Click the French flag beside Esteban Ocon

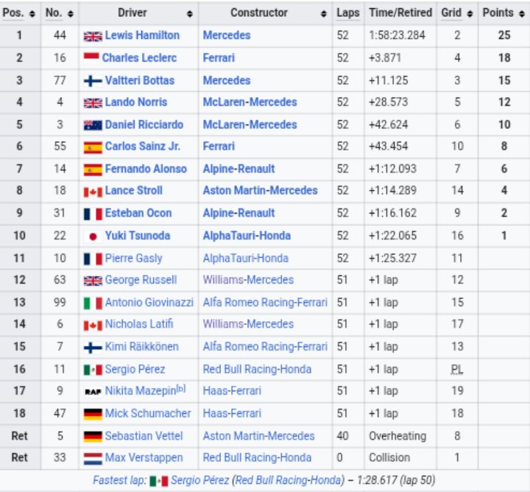(x=93, y=214)
